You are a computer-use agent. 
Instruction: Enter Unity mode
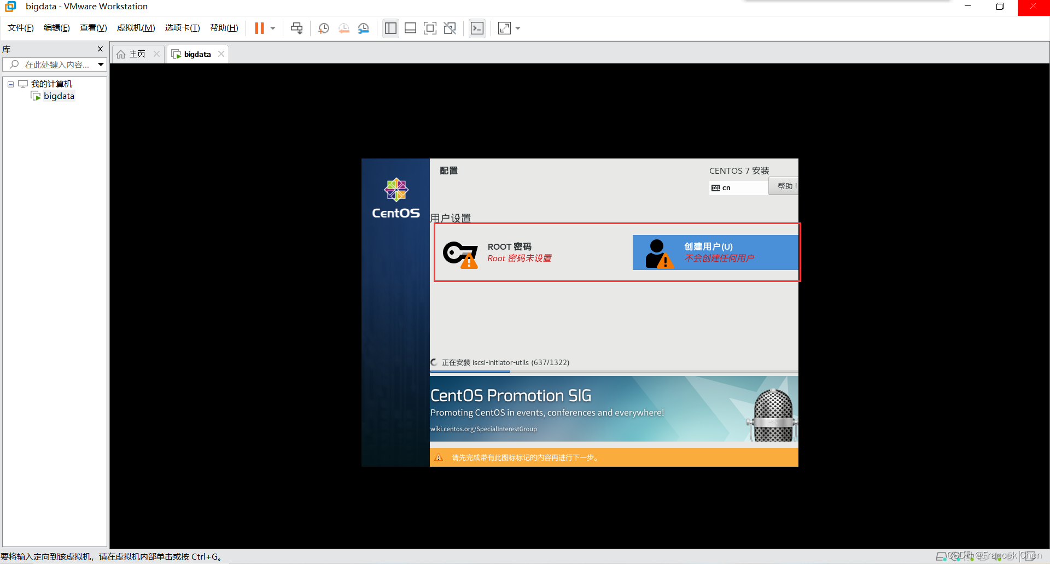[450, 28]
